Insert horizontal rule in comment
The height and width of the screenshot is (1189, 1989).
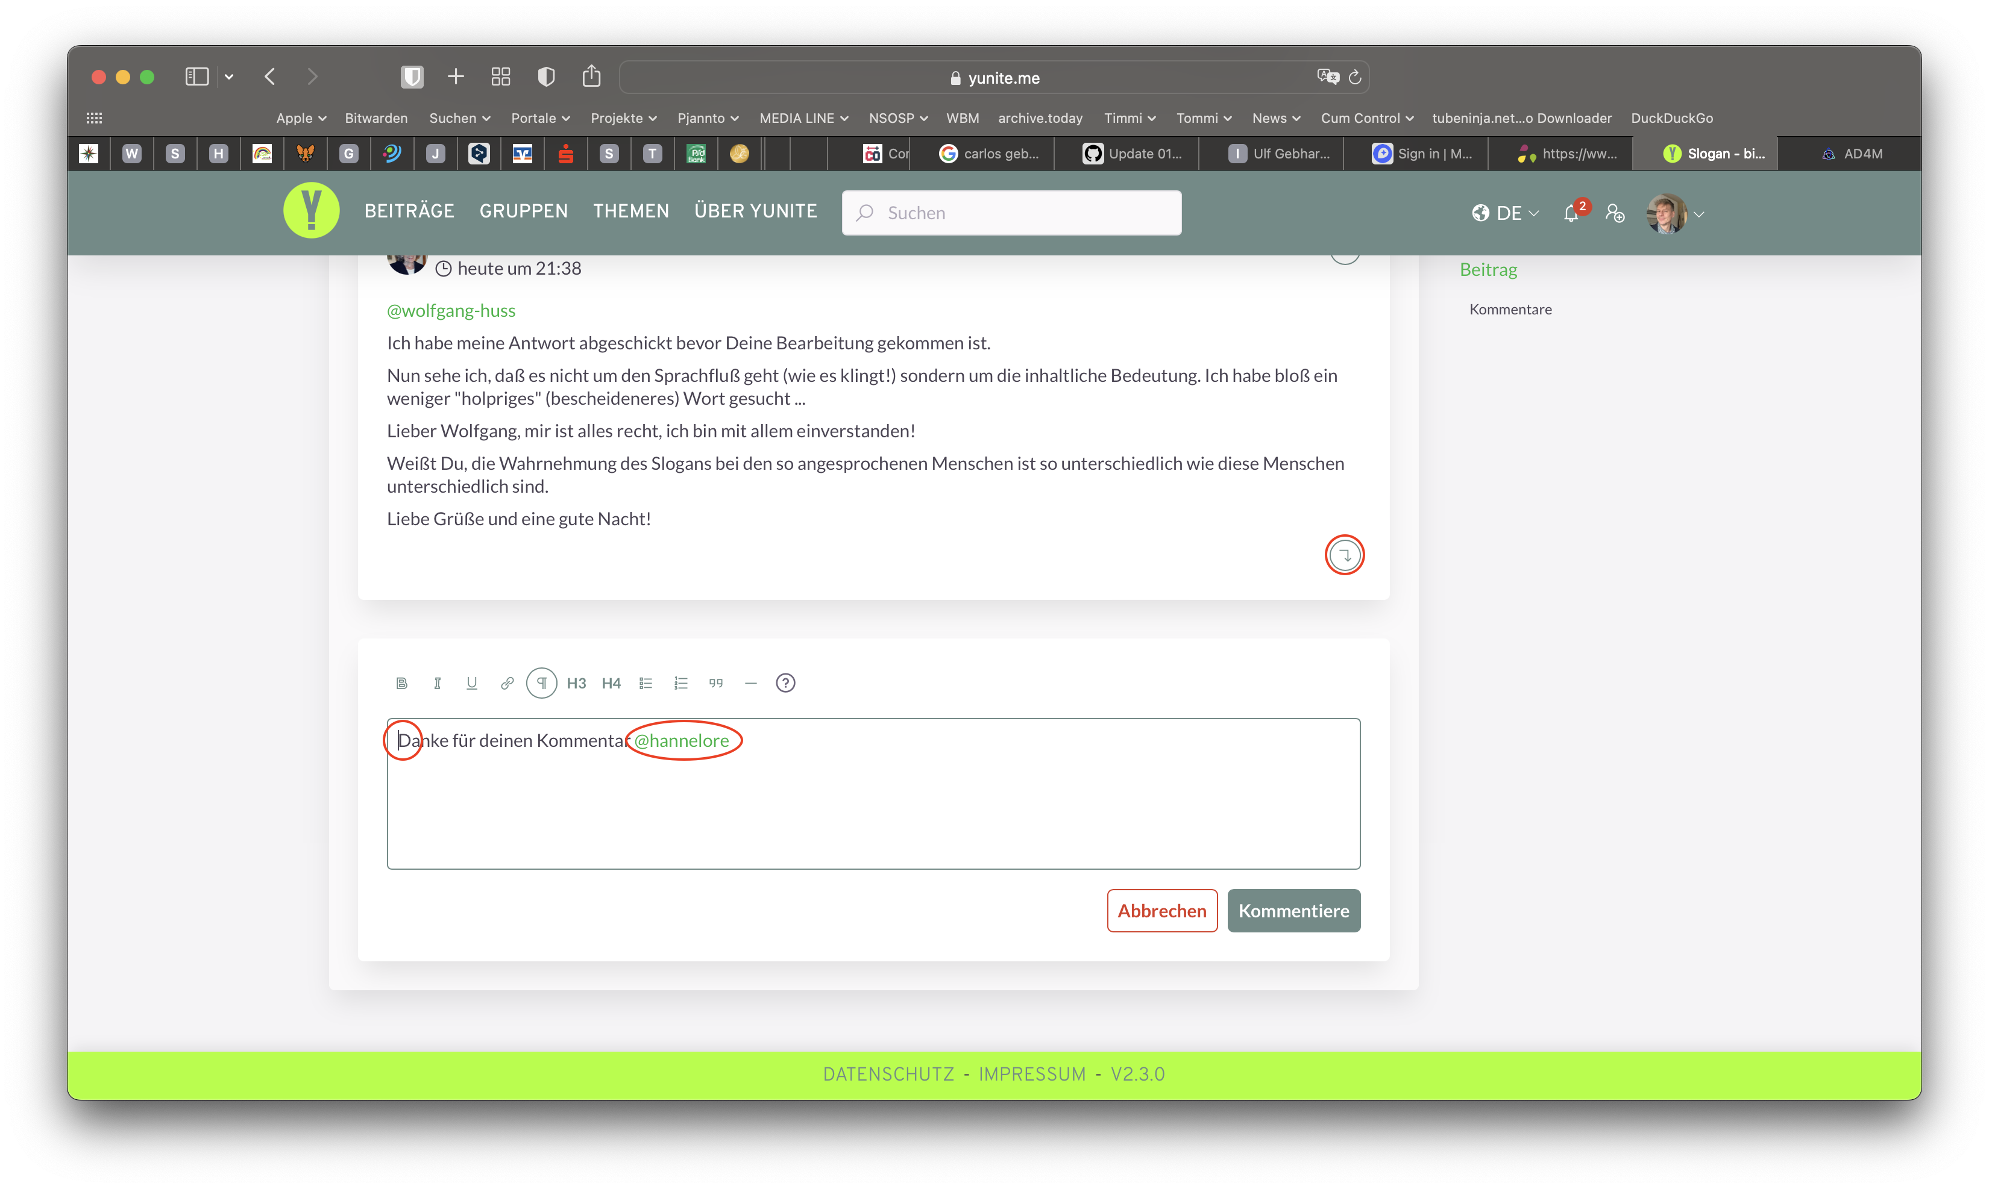(750, 682)
